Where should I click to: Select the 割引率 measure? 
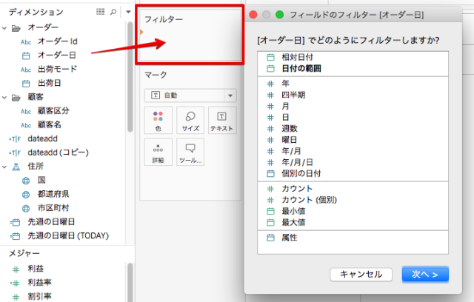pyautogui.click(x=39, y=296)
